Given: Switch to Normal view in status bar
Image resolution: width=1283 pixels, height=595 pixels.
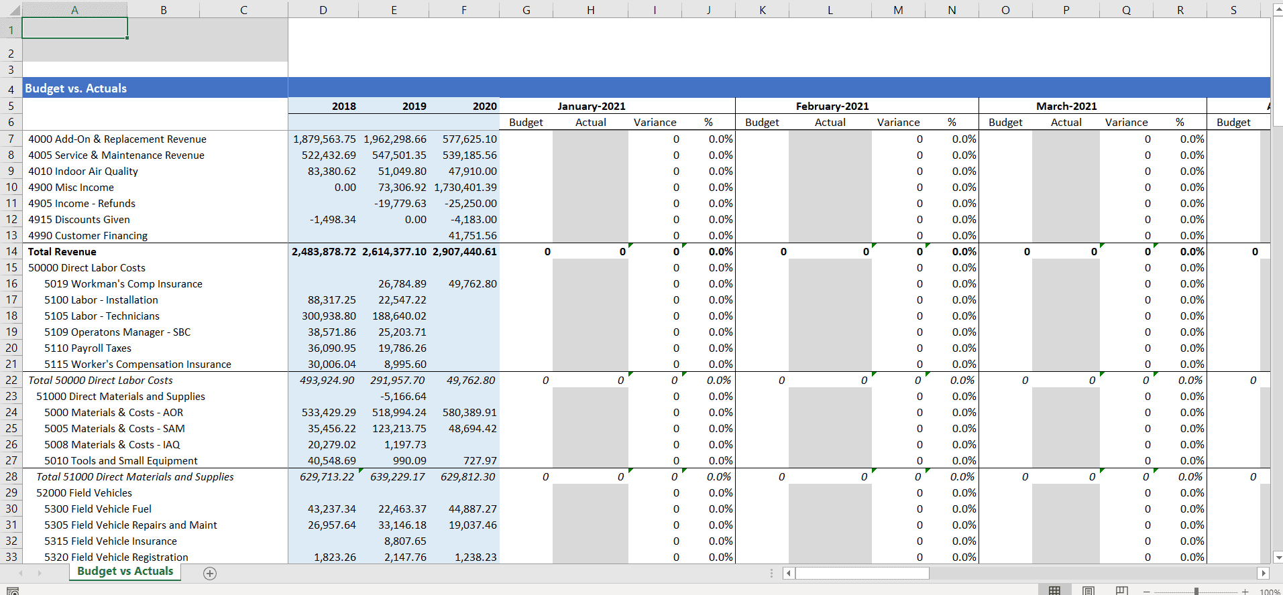Looking at the screenshot, I should pos(1054,590).
